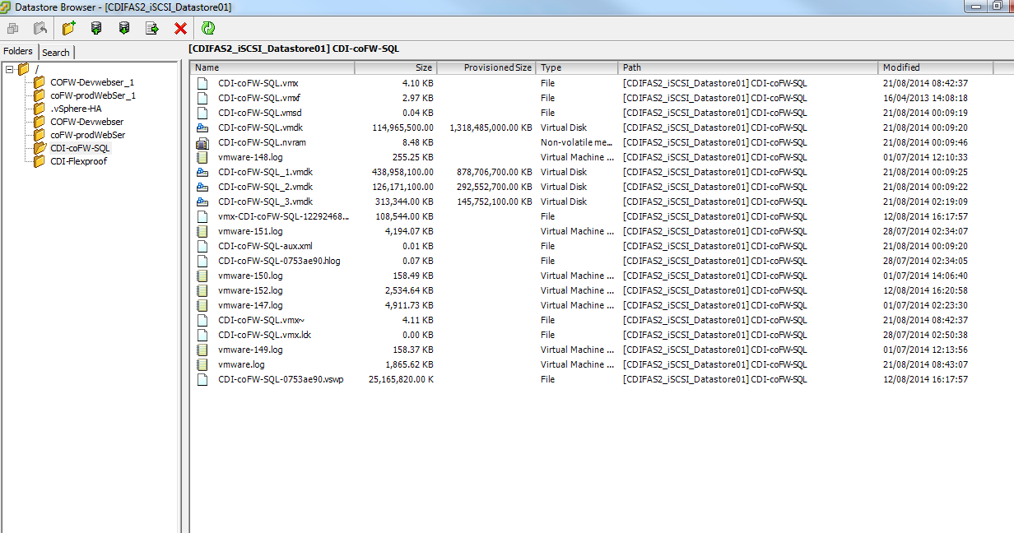Sort files by the Modified column header
Image resolution: width=1014 pixels, height=533 pixels.
pyautogui.click(x=900, y=67)
